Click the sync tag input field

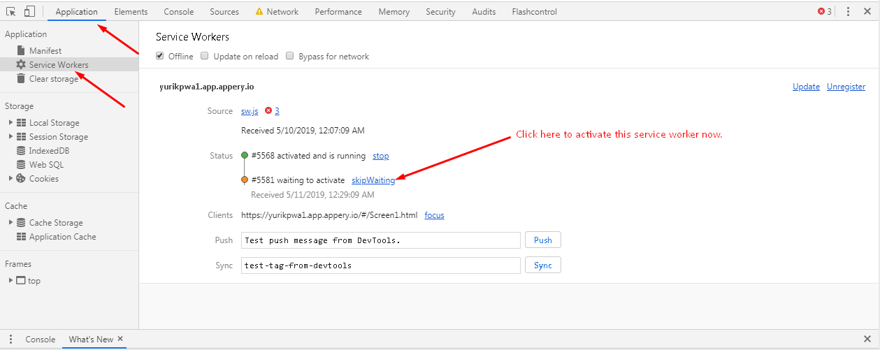coord(381,265)
